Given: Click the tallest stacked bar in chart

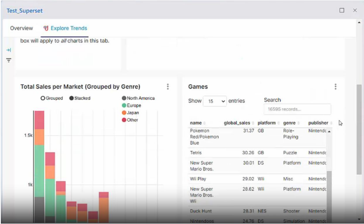Looking at the screenshot, I should coord(39,166).
